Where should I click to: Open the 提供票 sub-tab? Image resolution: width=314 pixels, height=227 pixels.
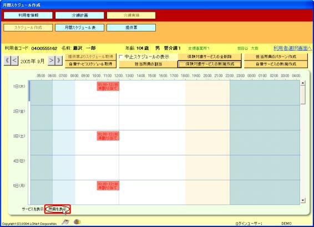131,28
